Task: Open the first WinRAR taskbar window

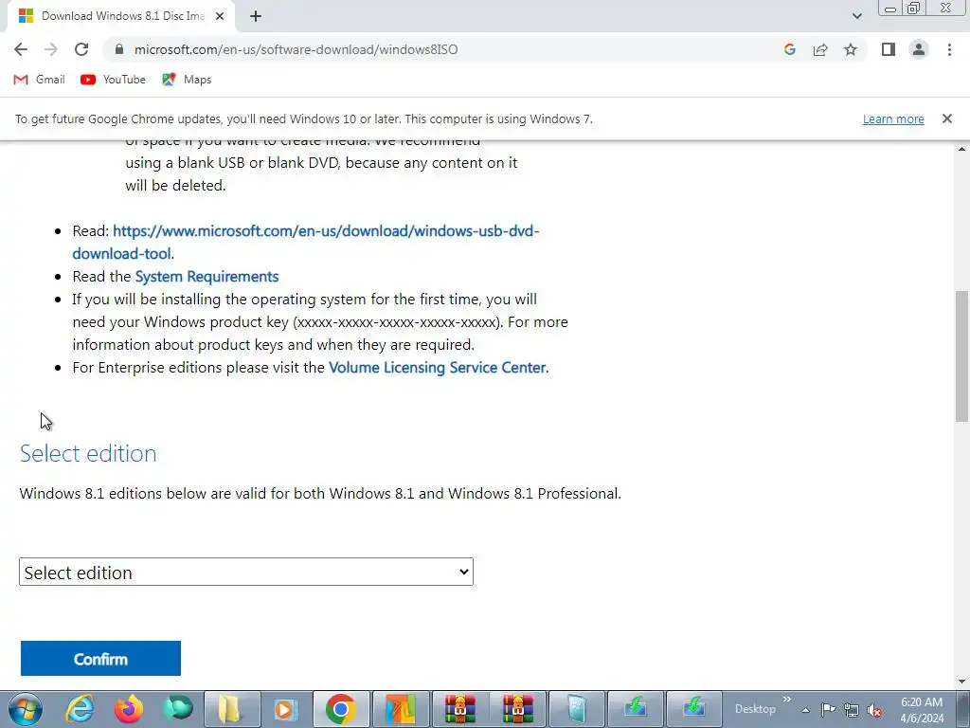Action: tap(459, 709)
